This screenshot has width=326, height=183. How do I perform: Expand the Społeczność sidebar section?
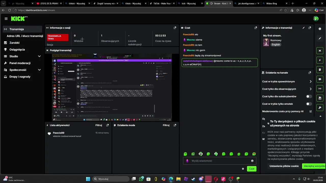[x=39, y=70]
